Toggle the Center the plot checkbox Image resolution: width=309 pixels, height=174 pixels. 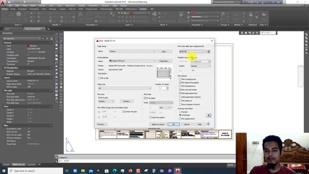click(x=124, y=112)
